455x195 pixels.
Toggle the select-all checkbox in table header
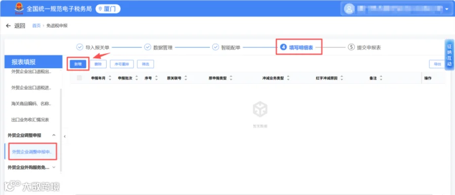click(x=79, y=78)
